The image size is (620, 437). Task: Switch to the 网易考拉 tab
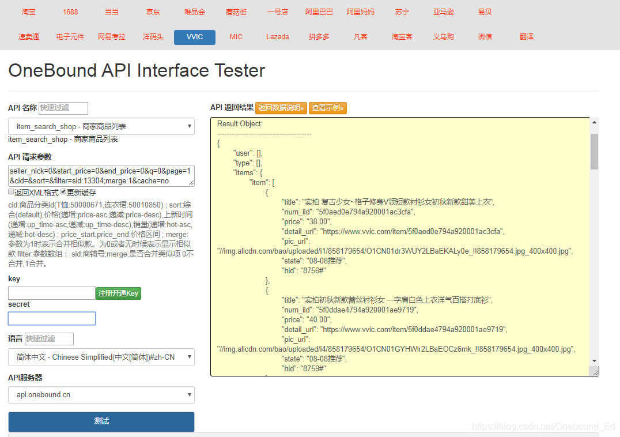coord(112,37)
